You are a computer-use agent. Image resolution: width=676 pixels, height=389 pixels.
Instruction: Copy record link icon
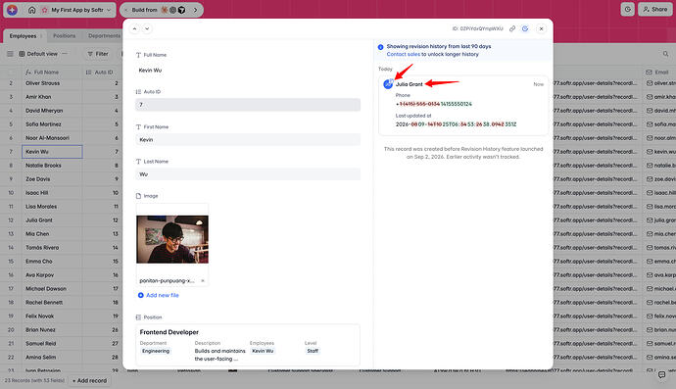512,28
